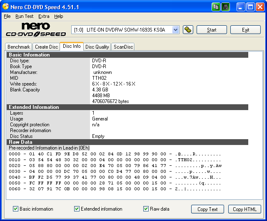Toggle the Extended information checkbox
This screenshot has height=221, width=267.
point(77,209)
